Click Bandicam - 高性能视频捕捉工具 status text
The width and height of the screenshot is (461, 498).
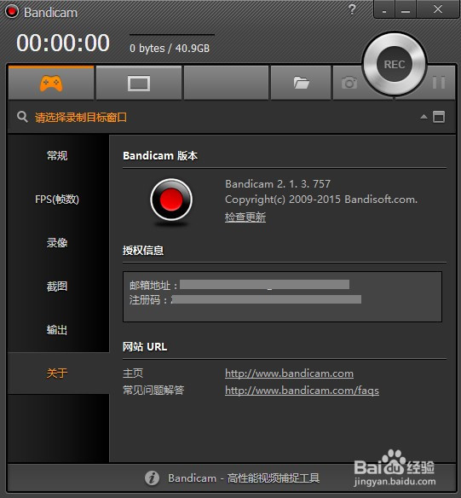coord(244,478)
